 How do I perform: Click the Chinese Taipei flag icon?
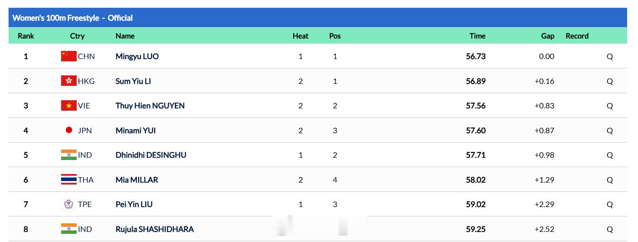(x=69, y=204)
